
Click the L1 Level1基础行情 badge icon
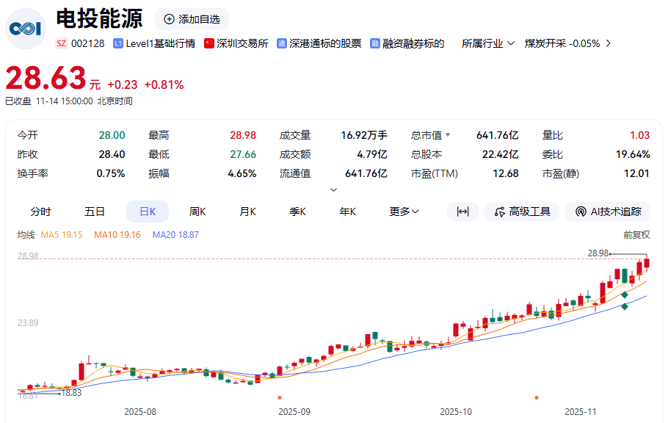pyautogui.click(x=118, y=43)
